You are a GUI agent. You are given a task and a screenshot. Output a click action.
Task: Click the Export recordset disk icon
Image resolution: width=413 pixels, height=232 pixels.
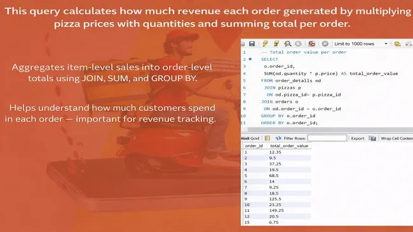click(x=372, y=138)
